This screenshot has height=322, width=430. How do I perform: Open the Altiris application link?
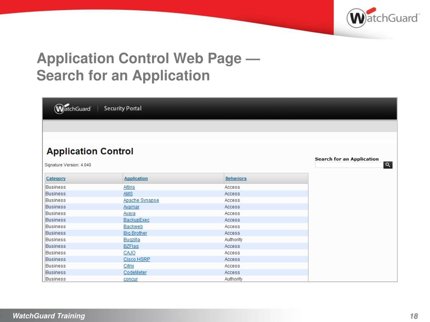(x=129, y=187)
